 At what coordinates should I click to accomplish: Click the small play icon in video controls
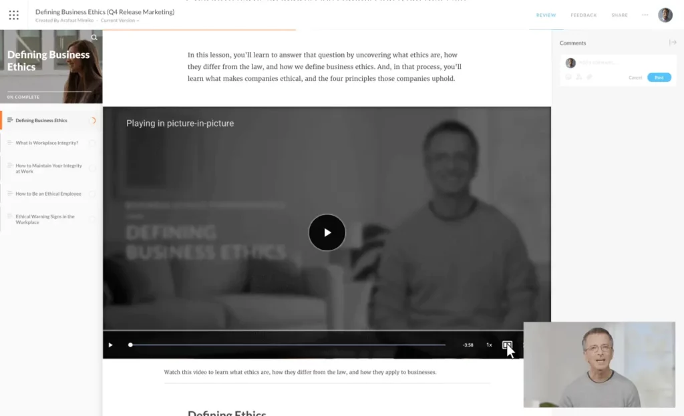110,345
